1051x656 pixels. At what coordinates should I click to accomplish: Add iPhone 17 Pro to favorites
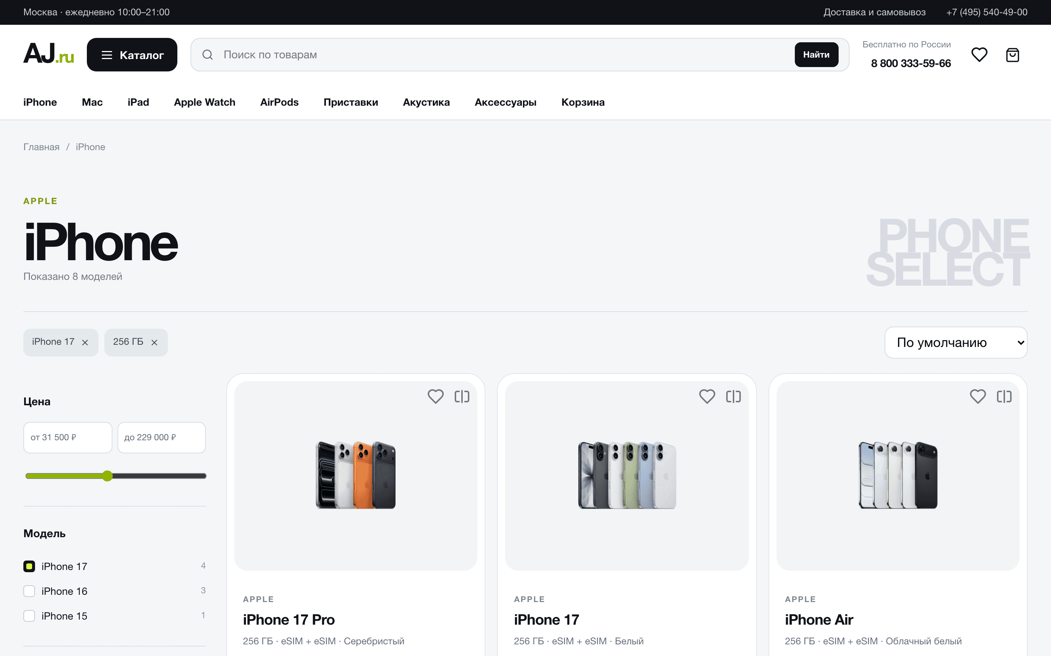pos(436,396)
